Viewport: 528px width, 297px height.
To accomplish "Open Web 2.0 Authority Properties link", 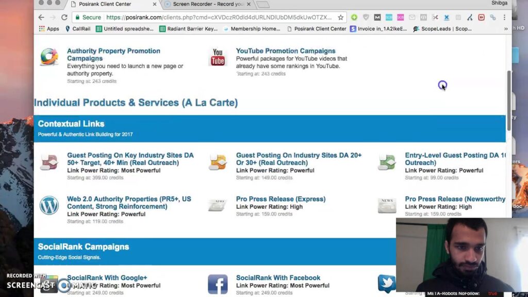I will tap(129, 203).
